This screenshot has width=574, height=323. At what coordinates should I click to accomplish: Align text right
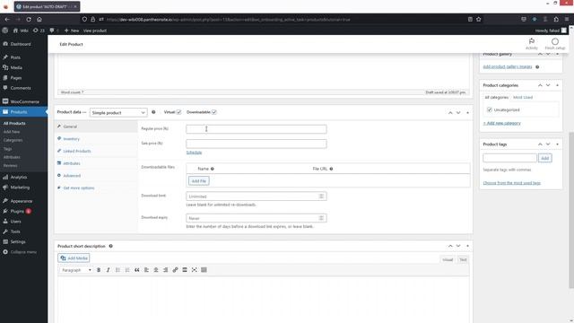tap(165, 270)
